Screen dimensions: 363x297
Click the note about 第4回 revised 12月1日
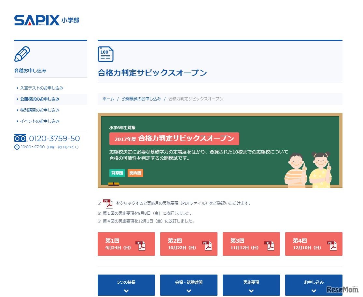146,221
